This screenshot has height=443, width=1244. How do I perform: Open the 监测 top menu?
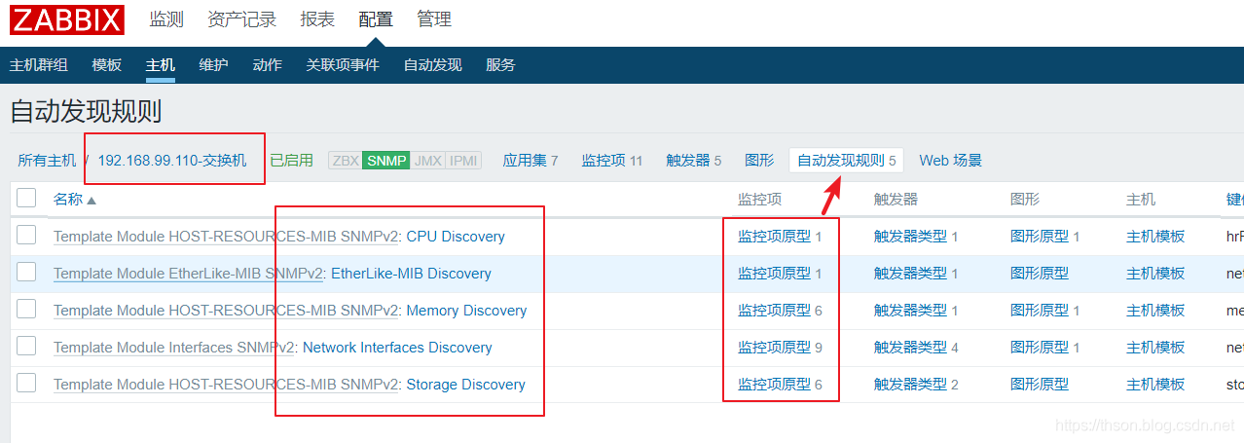pyautogui.click(x=166, y=19)
